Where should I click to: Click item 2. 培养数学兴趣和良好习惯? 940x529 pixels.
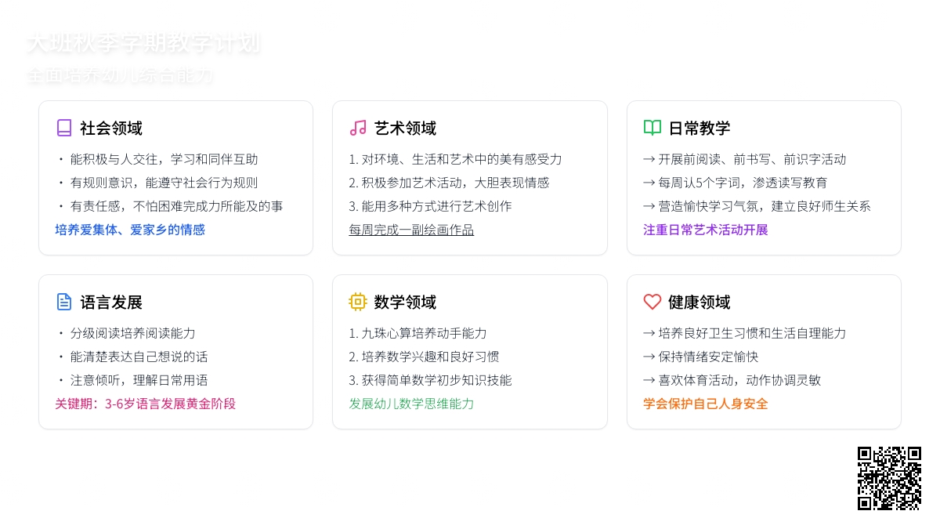424,357
